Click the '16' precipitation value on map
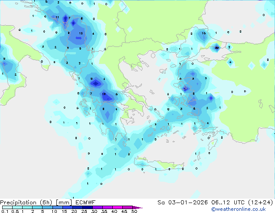Viewport: 275px width, 213px height. point(203,33)
